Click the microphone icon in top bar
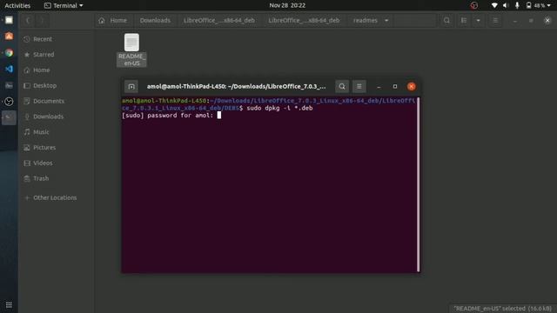 (517, 5)
